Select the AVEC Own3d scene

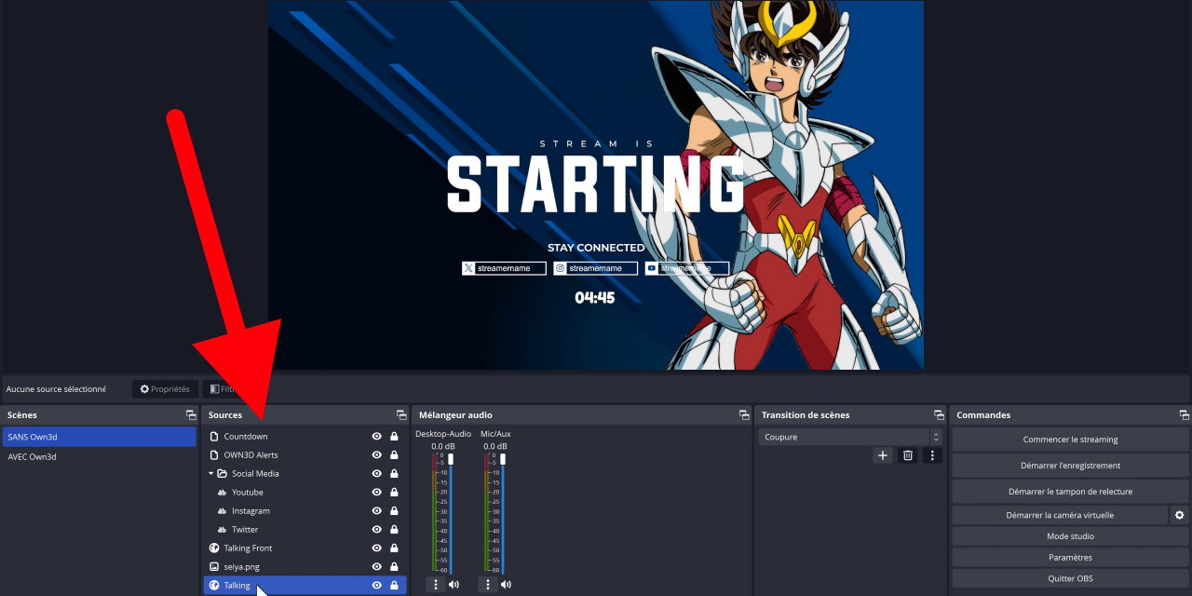click(32, 457)
